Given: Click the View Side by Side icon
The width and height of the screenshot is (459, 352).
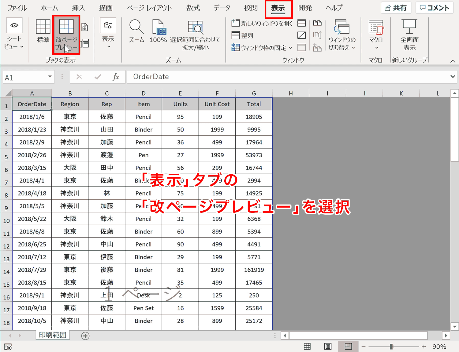Looking at the screenshot, I should tap(317, 23).
